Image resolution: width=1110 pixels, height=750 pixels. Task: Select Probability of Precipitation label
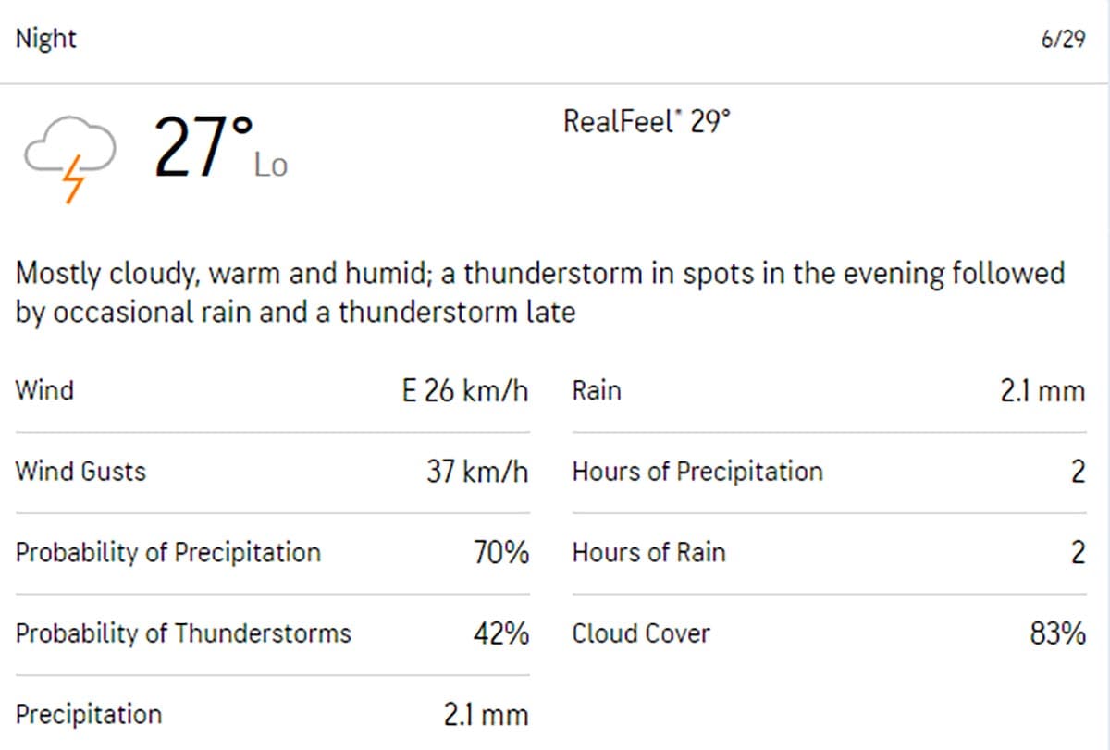(x=167, y=553)
